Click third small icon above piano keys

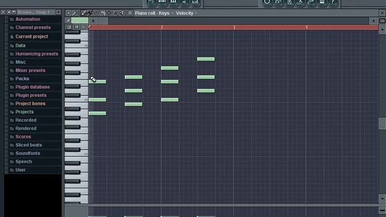(84, 27)
